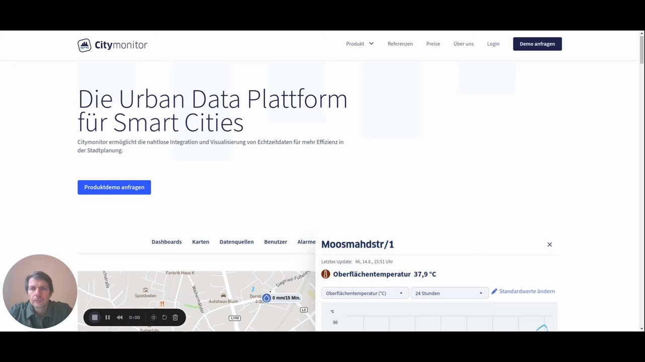Click the presenter webcam bubble
This screenshot has width=645, height=362.
[40, 292]
